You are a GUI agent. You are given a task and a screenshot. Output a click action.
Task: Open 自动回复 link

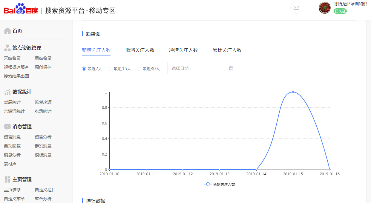point(12,146)
